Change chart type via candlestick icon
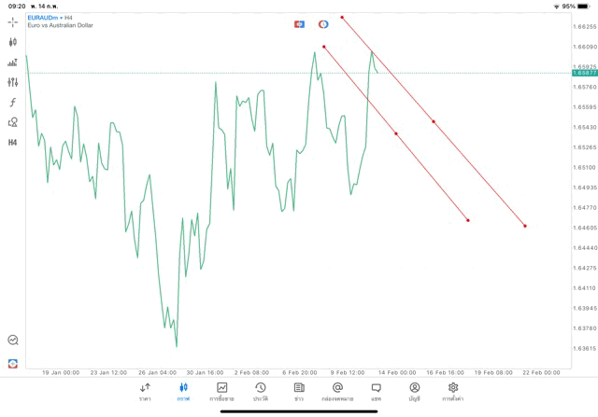Image resolution: width=598 pixels, height=417 pixels. pos(13,42)
